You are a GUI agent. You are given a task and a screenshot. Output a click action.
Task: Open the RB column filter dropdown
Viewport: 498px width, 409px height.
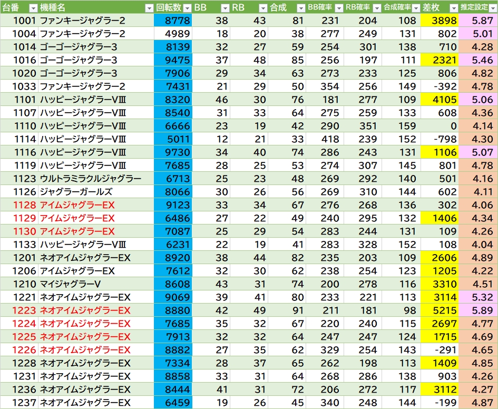263,8
